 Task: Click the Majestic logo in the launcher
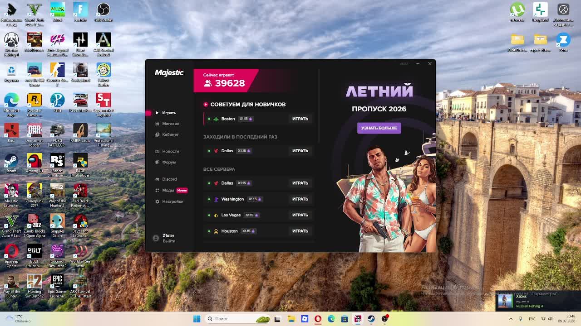pos(169,72)
